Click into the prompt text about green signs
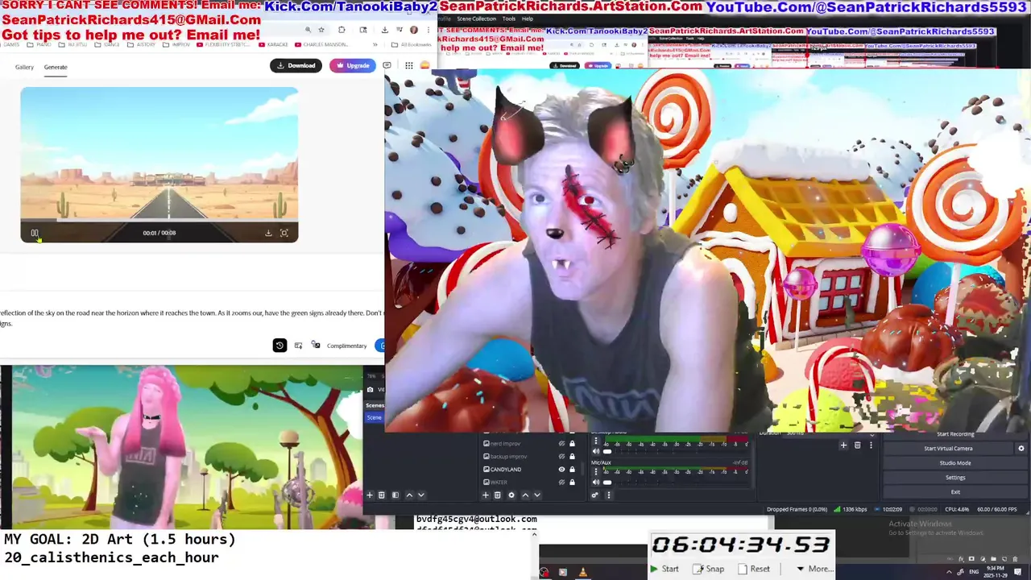The height and width of the screenshot is (580, 1031). [192, 317]
